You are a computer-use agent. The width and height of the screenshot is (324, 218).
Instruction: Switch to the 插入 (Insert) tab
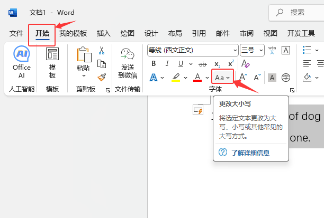[x=104, y=33]
